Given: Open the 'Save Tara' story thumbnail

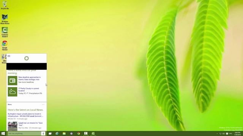Looking at the screenshot, I should tap(13, 126).
